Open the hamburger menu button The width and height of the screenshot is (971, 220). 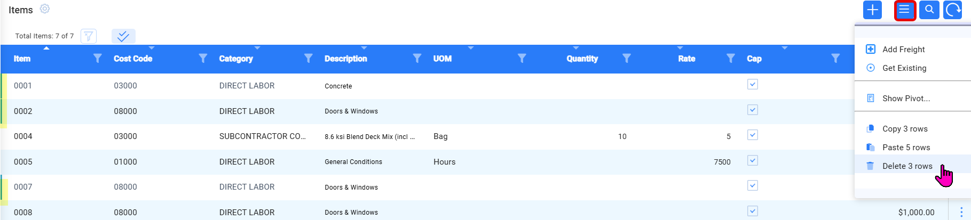(904, 10)
